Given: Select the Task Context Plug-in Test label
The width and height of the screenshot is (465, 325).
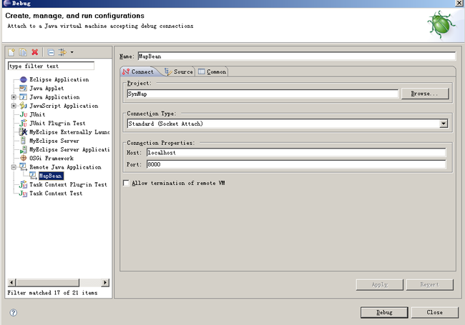Looking at the screenshot, I should [x=68, y=184].
